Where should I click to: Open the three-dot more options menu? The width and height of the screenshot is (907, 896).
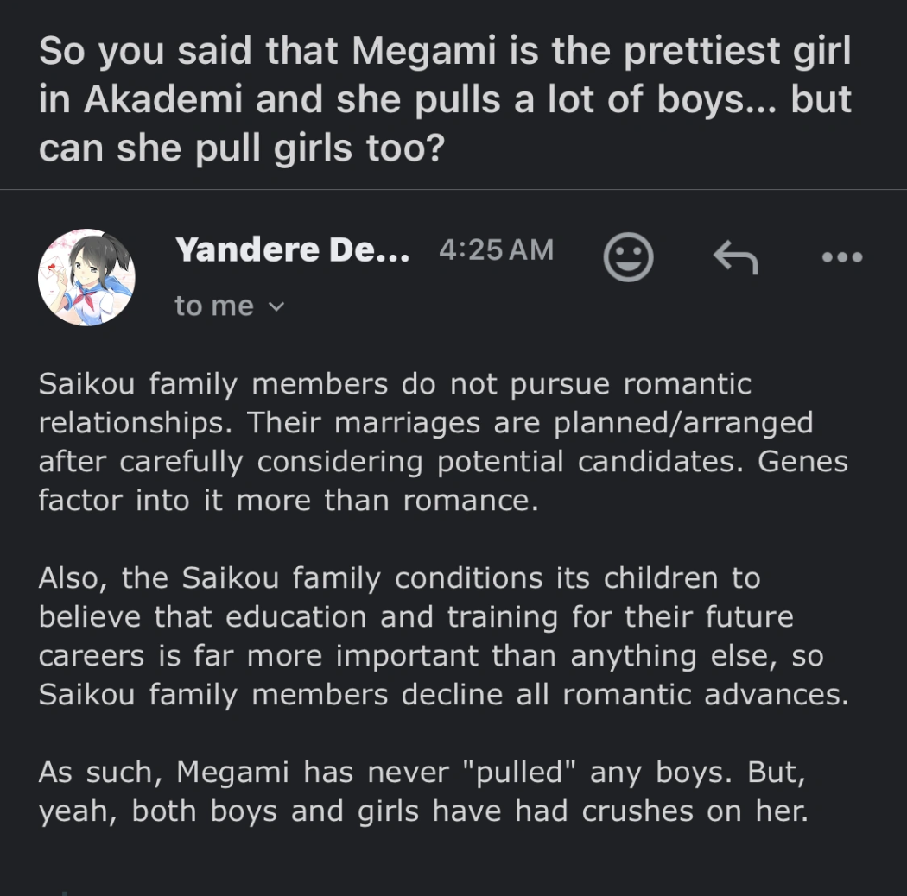pyautogui.click(x=842, y=256)
